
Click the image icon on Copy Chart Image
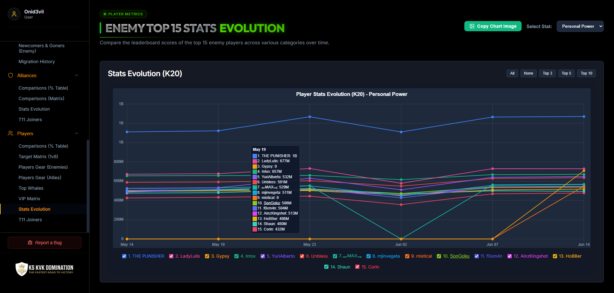[x=472, y=26]
